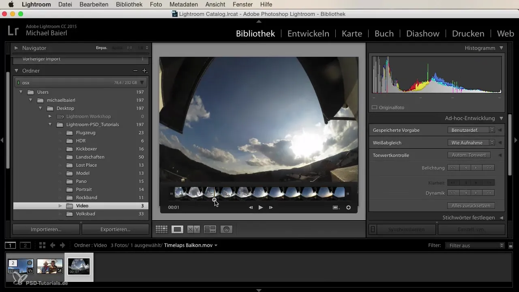Open Weißabgleich Wie Aufnahme dropdown
Image resolution: width=519 pixels, height=292 pixels.
coord(471,143)
